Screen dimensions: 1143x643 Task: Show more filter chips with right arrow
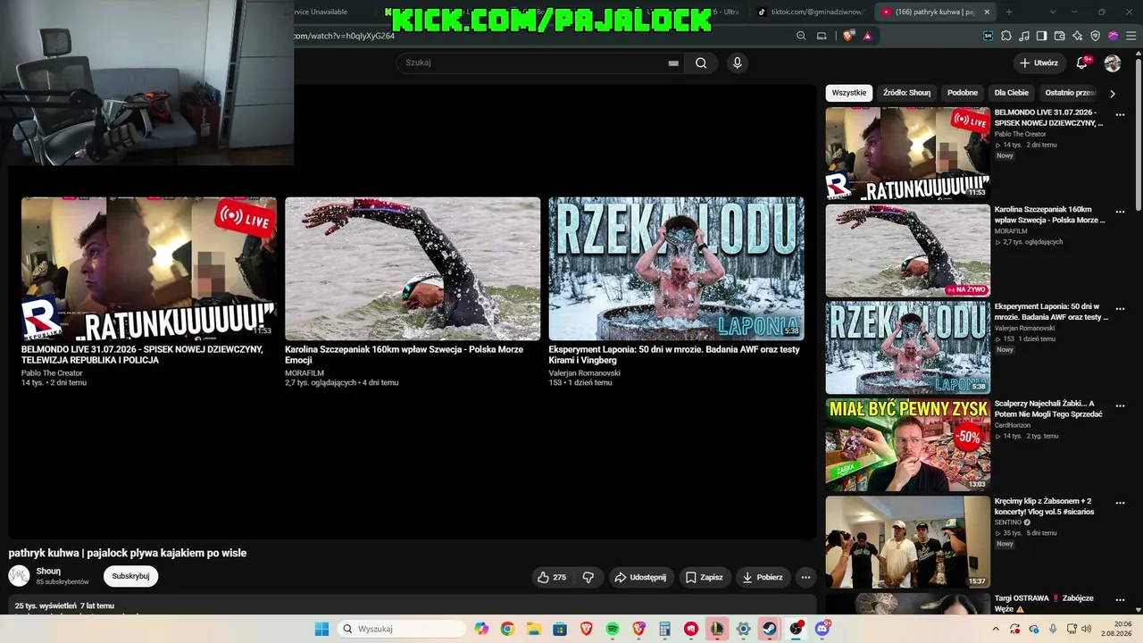[1112, 93]
